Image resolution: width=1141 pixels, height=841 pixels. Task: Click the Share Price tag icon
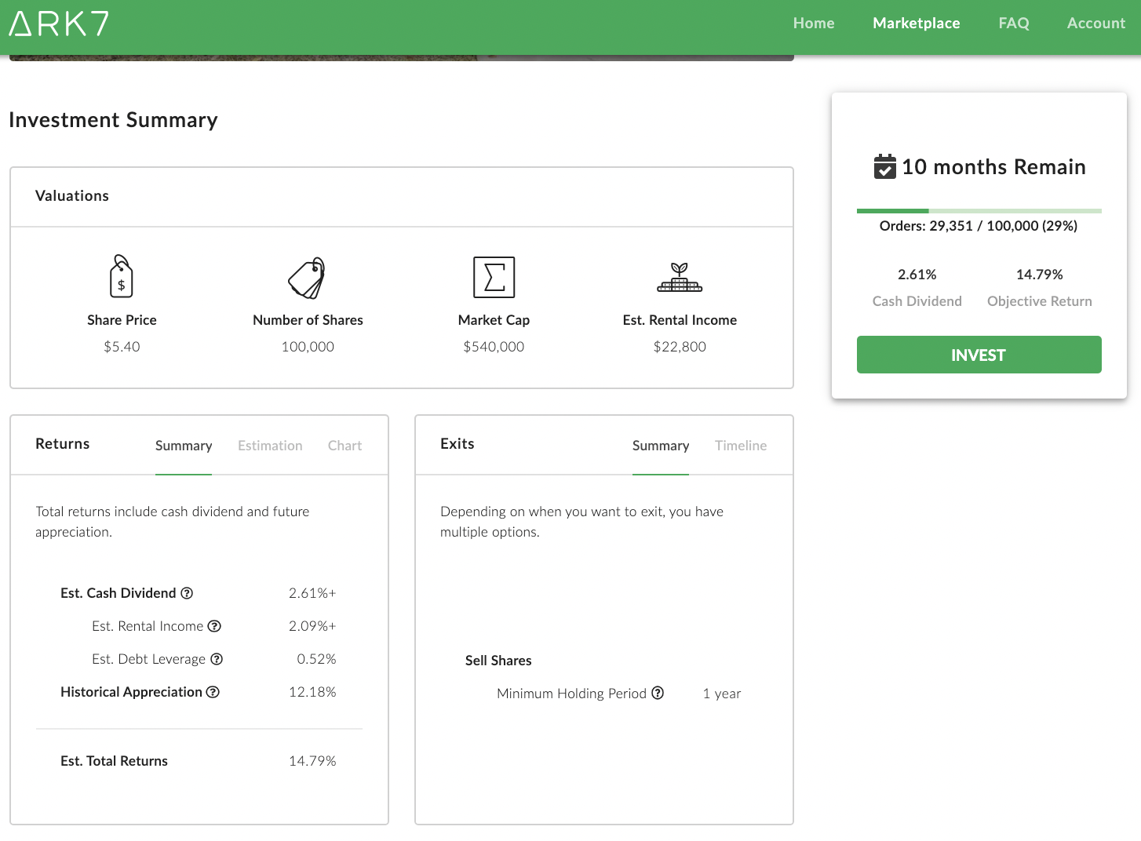point(121,277)
